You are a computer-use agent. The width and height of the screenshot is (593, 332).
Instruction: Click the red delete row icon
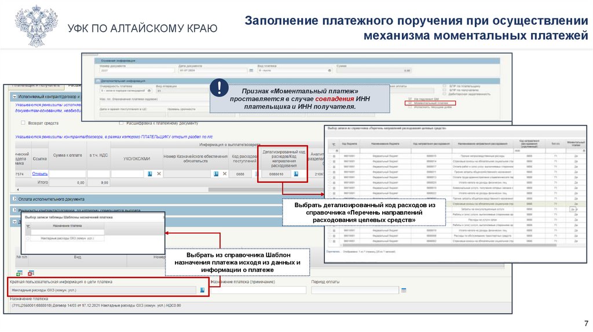[31, 273]
